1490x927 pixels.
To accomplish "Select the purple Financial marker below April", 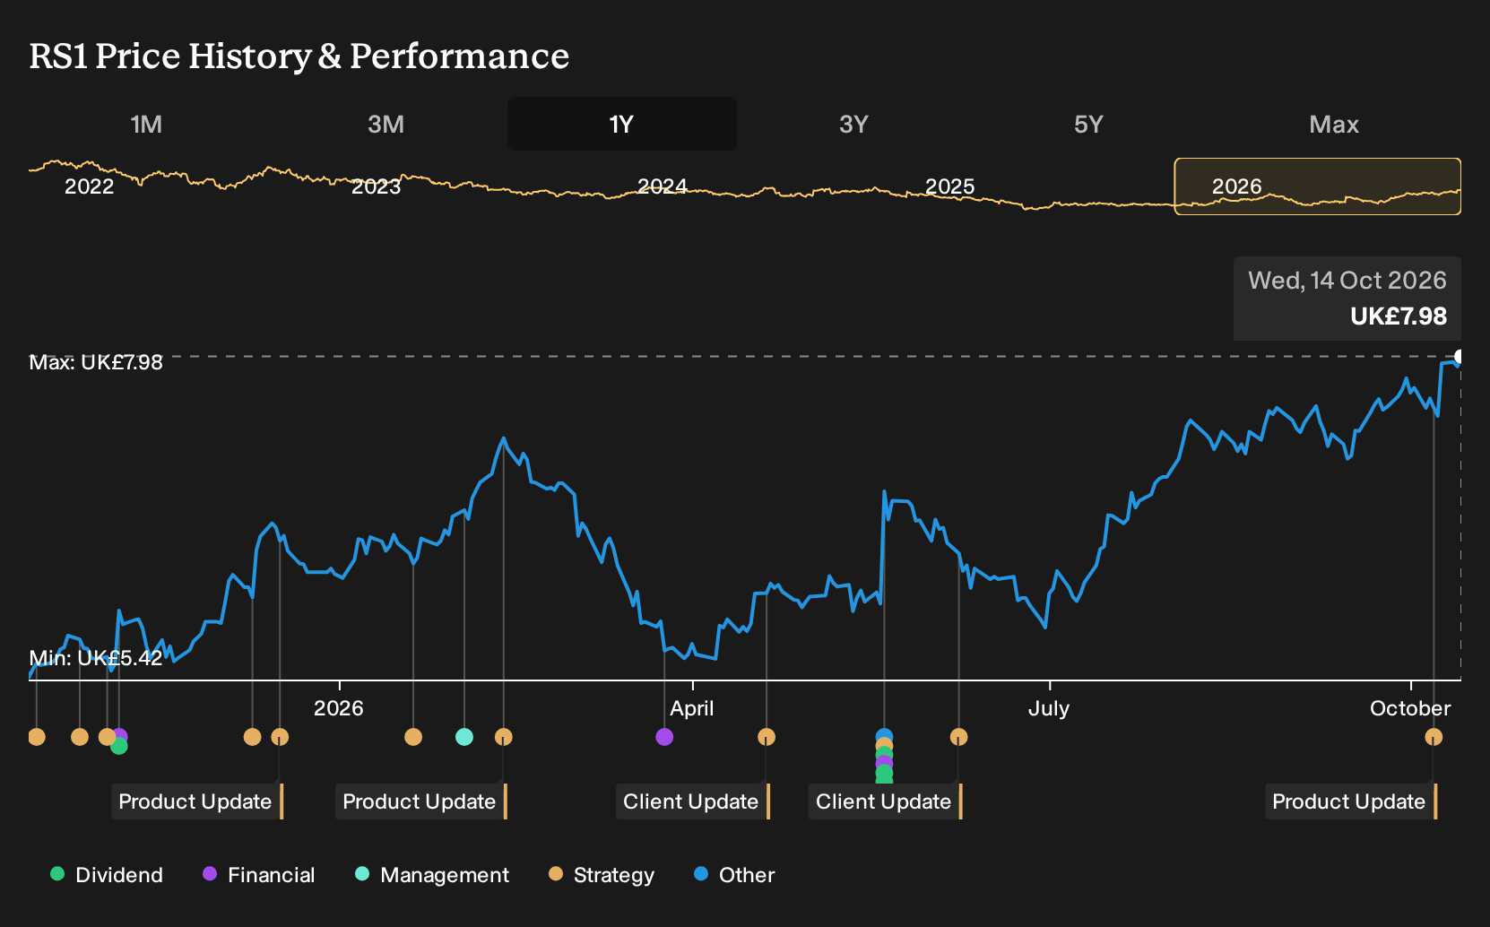I will pyautogui.click(x=664, y=737).
